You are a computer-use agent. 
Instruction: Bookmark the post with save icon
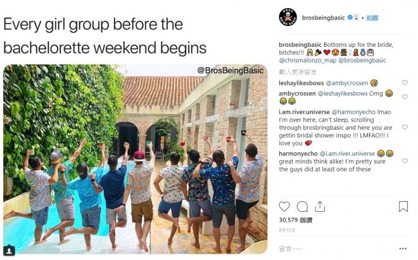click(403, 206)
